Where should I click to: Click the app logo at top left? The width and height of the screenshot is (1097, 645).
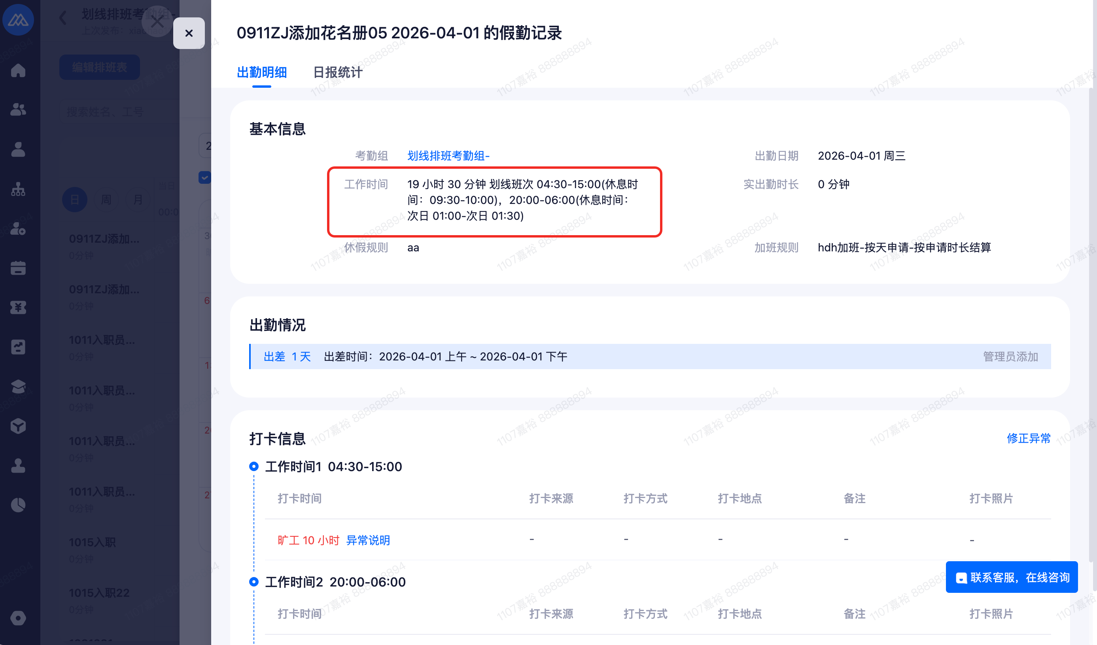coord(18,19)
